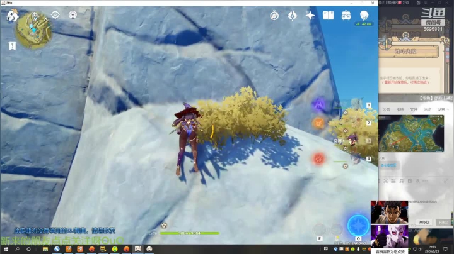
Task: Click the music note icon in chat toolbar
Action: (x=402, y=181)
